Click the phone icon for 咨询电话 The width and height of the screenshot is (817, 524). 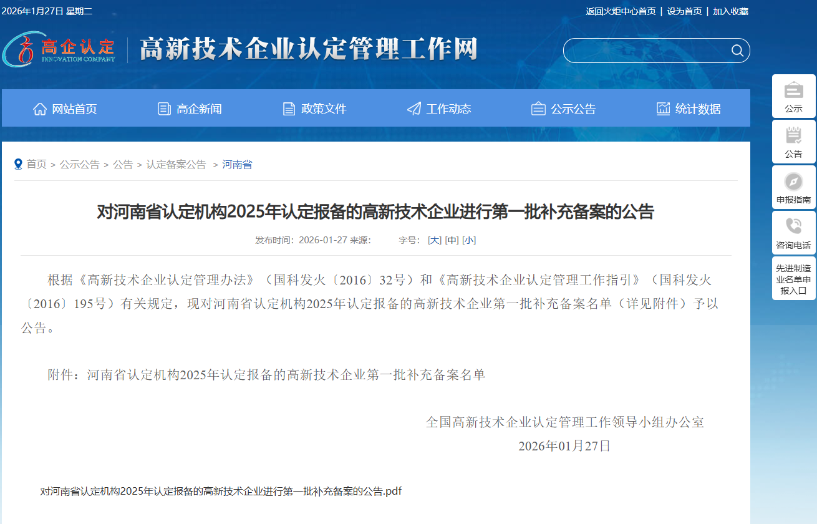793,226
